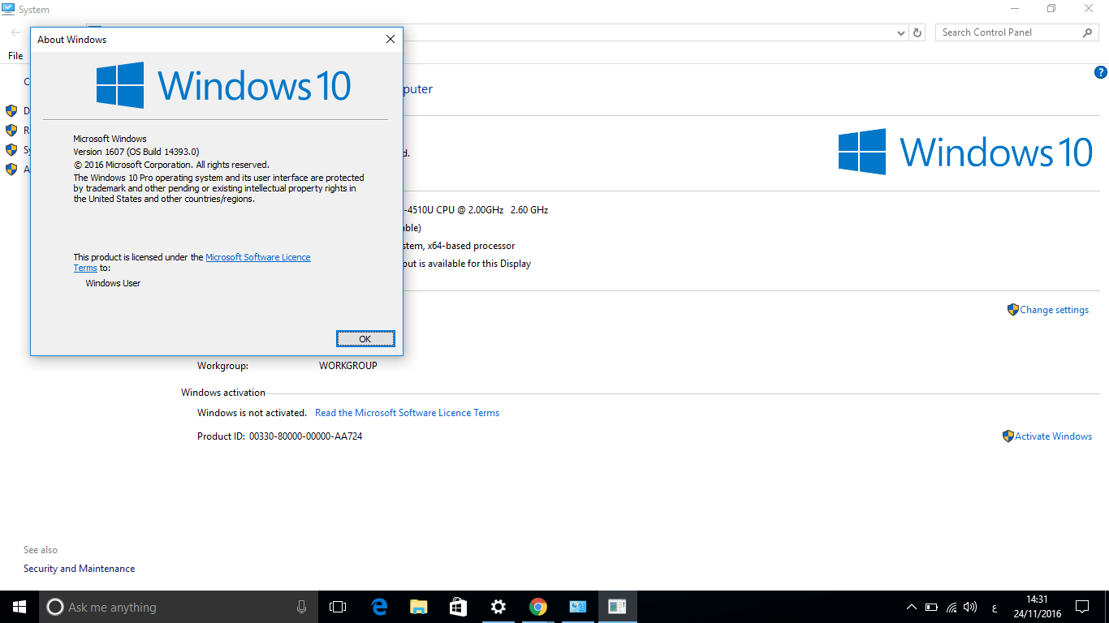Click the input language indicator
Screen dimensions: 1109x623
[x=995, y=608]
